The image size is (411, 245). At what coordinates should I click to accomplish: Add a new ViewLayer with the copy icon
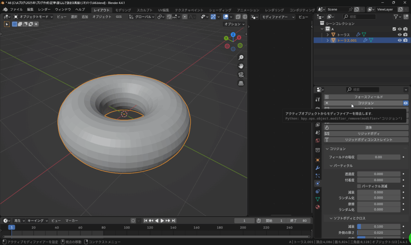click(401, 10)
